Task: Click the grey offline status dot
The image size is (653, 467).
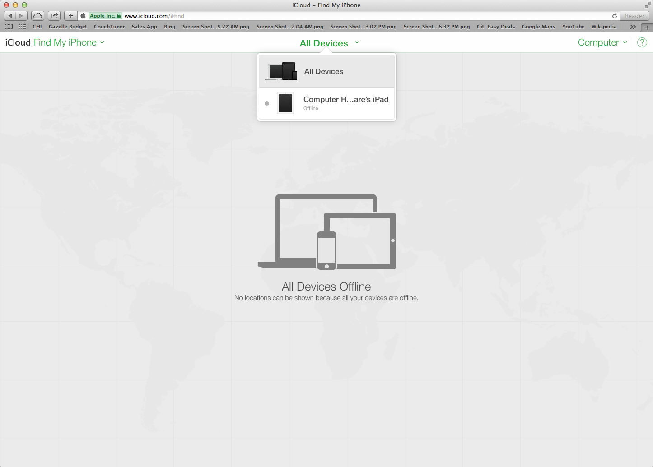Action: pos(267,103)
